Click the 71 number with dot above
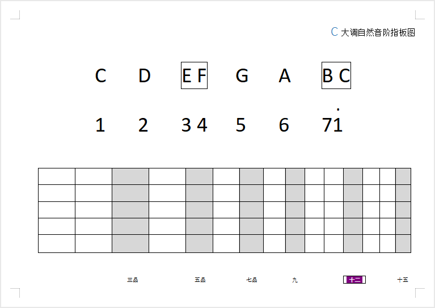The image size is (435, 308). click(x=332, y=121)
